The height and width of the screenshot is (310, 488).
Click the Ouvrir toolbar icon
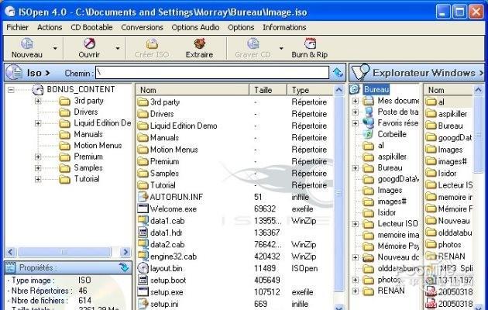point(89,43)
